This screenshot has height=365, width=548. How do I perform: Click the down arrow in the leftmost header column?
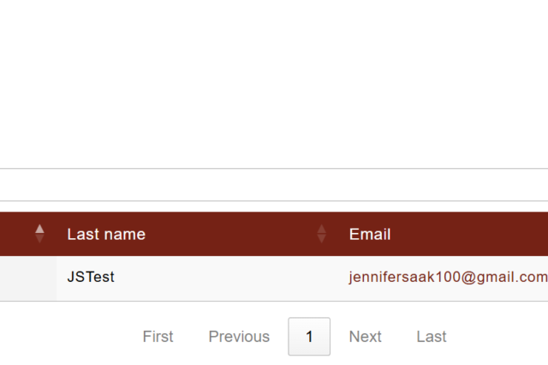[39, 238]
